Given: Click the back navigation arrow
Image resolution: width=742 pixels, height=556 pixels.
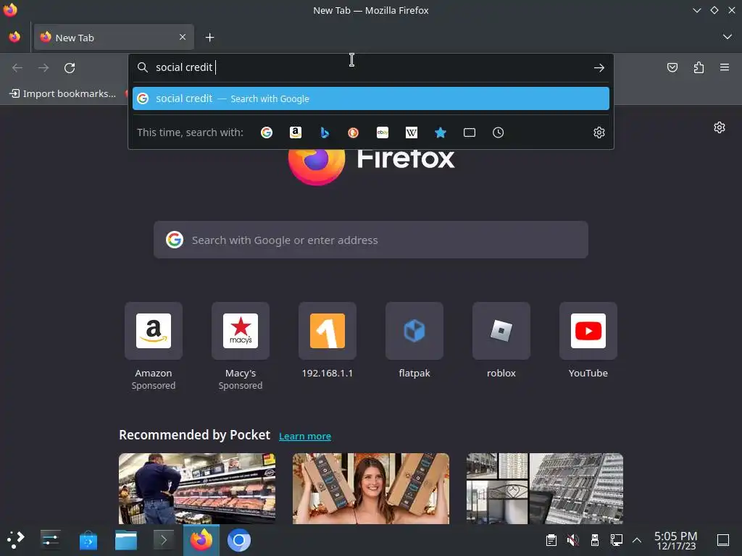Looking at the screenshot, I should pyautogui.click(x=17, y=67).
